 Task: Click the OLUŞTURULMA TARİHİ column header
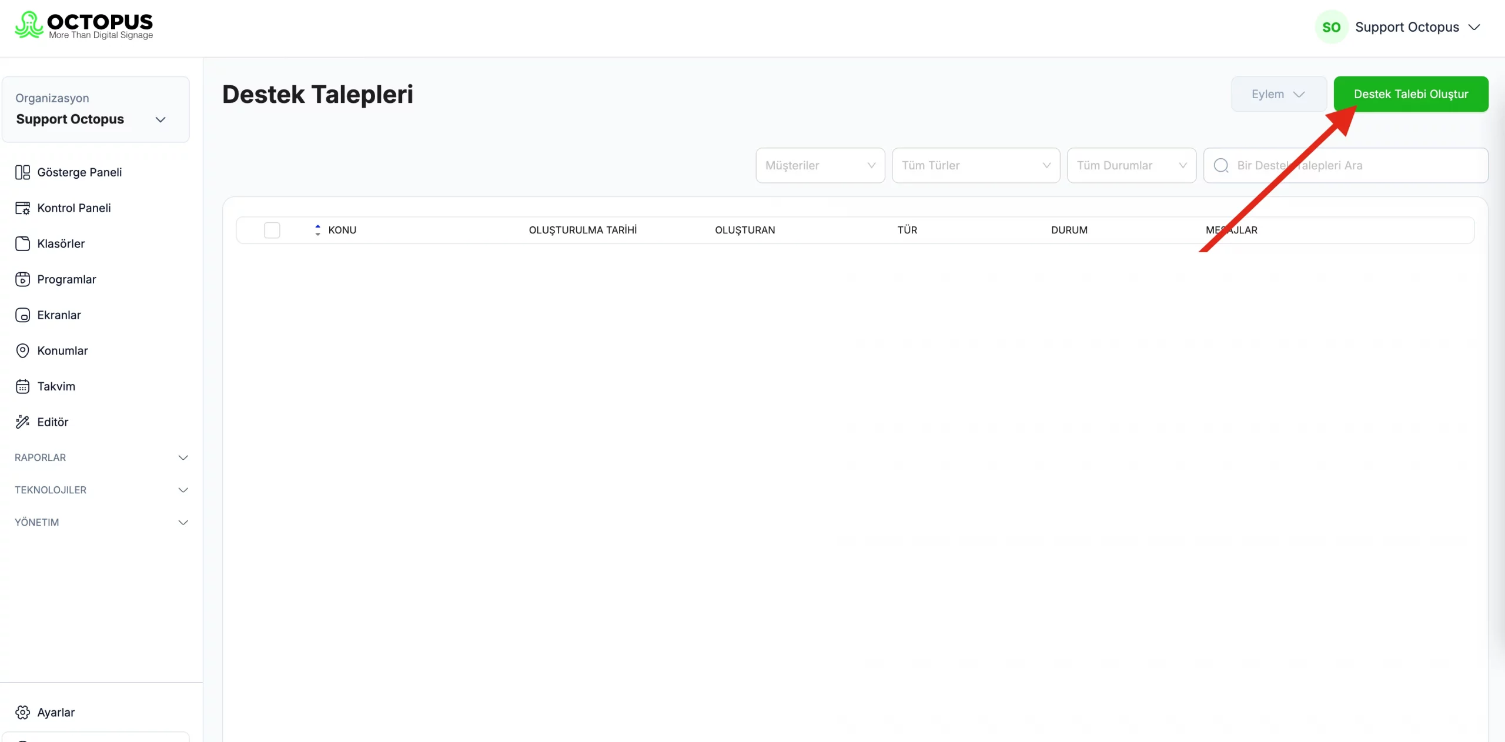point(583,230)
